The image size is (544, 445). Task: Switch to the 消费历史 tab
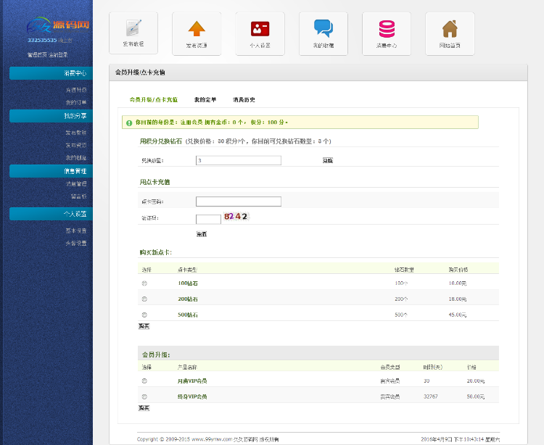(244, 99)
